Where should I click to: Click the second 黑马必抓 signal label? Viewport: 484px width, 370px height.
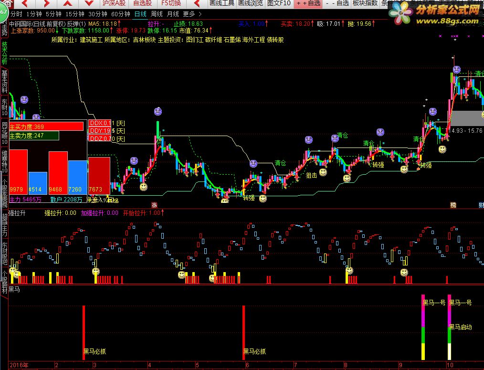[254, 351]
